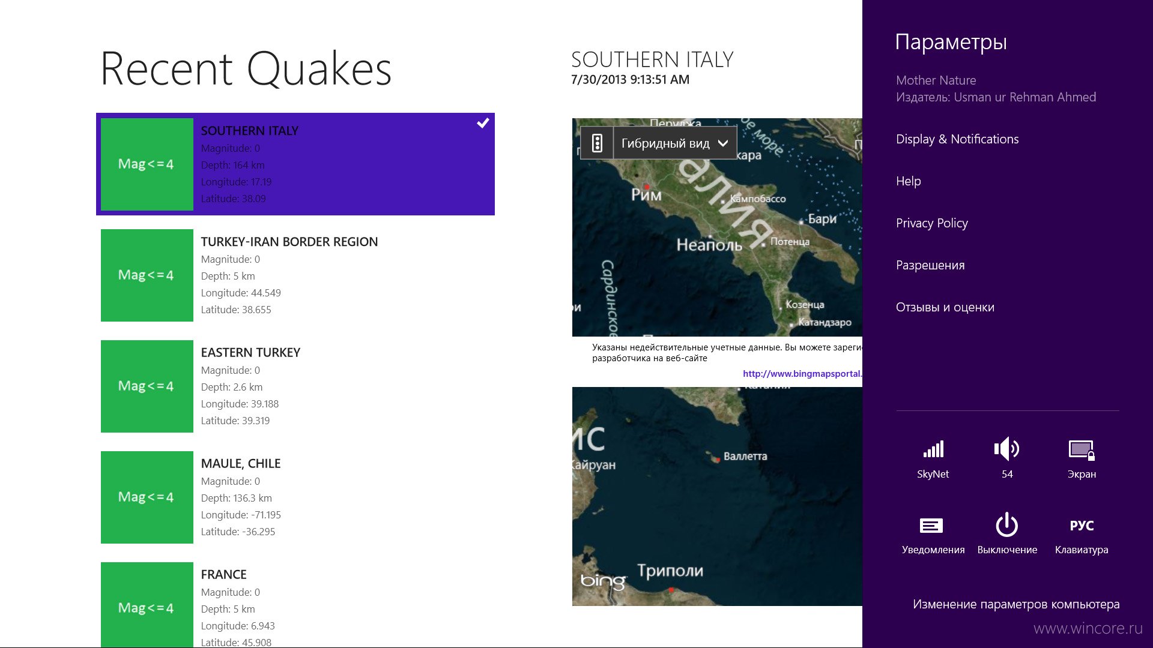Open Display & Notifications settings
The height and width of the screenshot is (648, 1153).
[x=957, y=139]
